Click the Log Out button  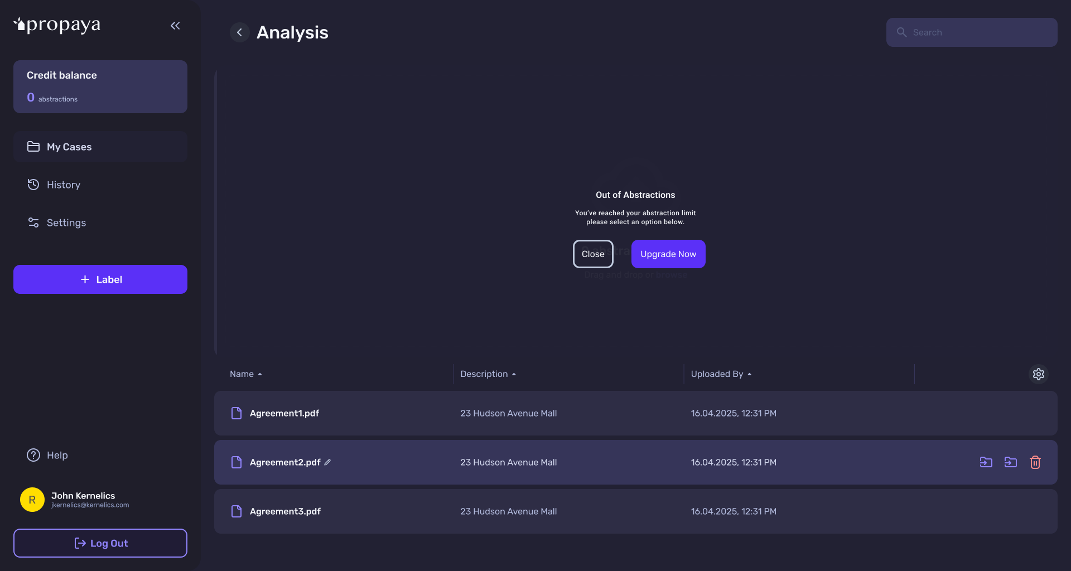coord(100,543)
